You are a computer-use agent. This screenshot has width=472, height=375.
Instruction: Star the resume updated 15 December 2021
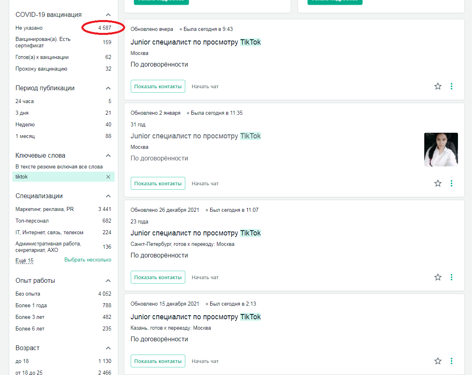click(x=438, y=361)
